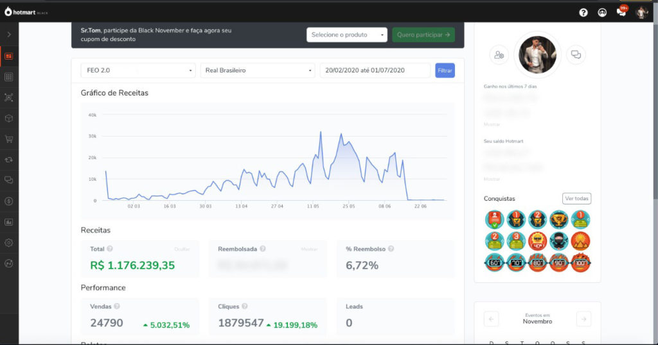Open the FEO 2.0 product dropdown

[x=138, y=71]
